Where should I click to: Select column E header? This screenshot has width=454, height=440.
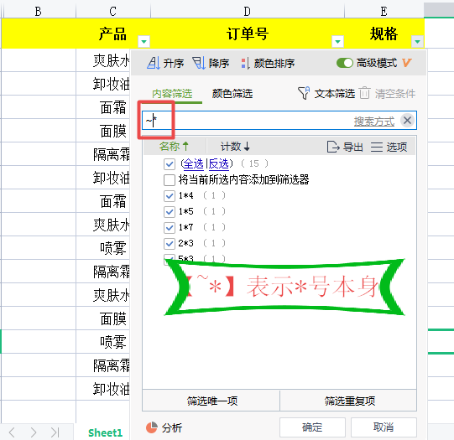[x=384, y=11]
